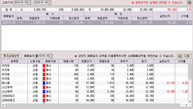Click the horizontal scrollbar left arrow
Viewport: 193px width, 109px height.
coord(3,105)
